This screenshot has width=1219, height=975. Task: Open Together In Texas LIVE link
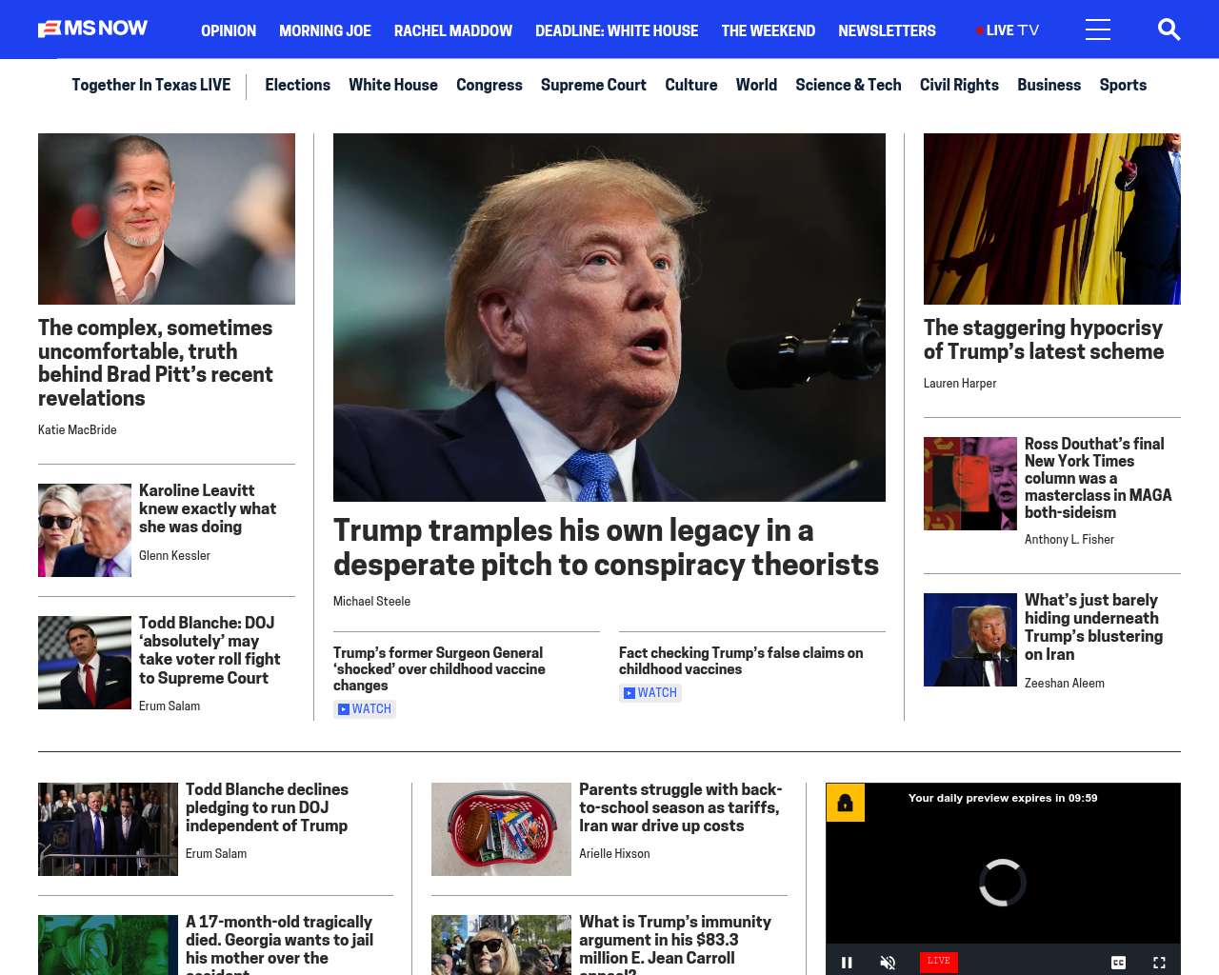[150, 85]
